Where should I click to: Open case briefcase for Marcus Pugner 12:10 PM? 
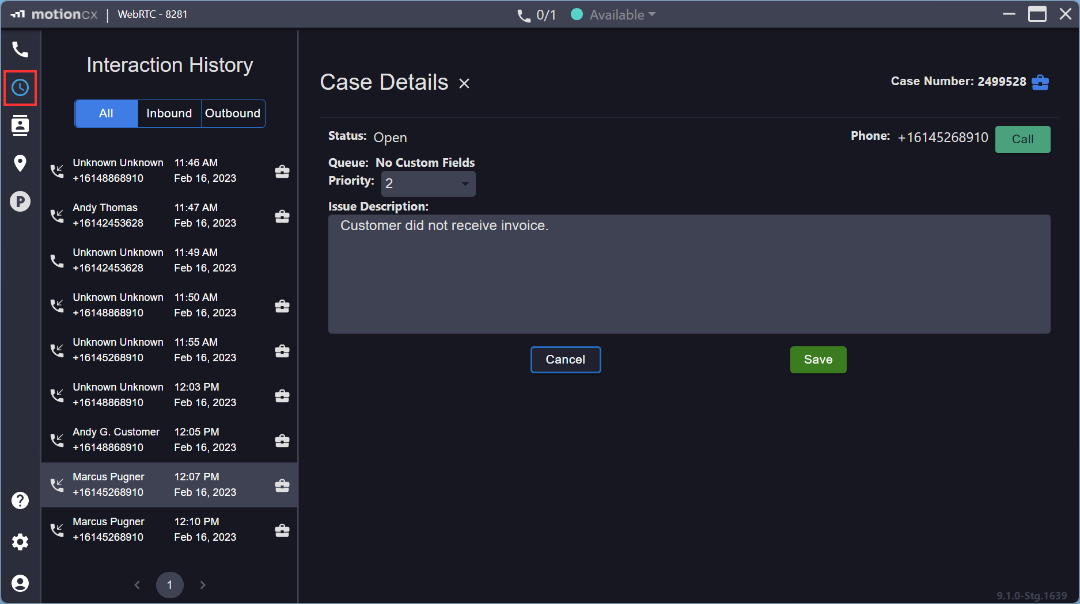click(x=282, y=530)
